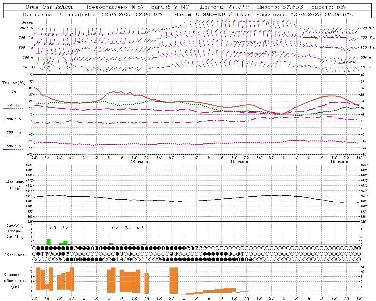This screenshot has height=301, width=376.
Task: Click the (мм/1ч.) precipitation unit label
Action: [15, 236]
